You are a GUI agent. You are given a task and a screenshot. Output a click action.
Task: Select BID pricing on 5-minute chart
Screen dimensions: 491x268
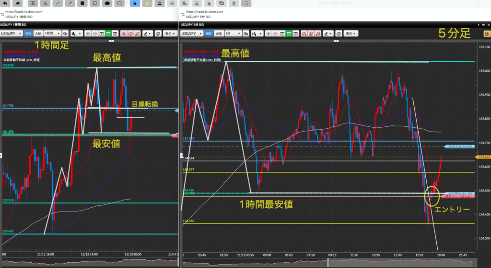click(x=209, y=33)
